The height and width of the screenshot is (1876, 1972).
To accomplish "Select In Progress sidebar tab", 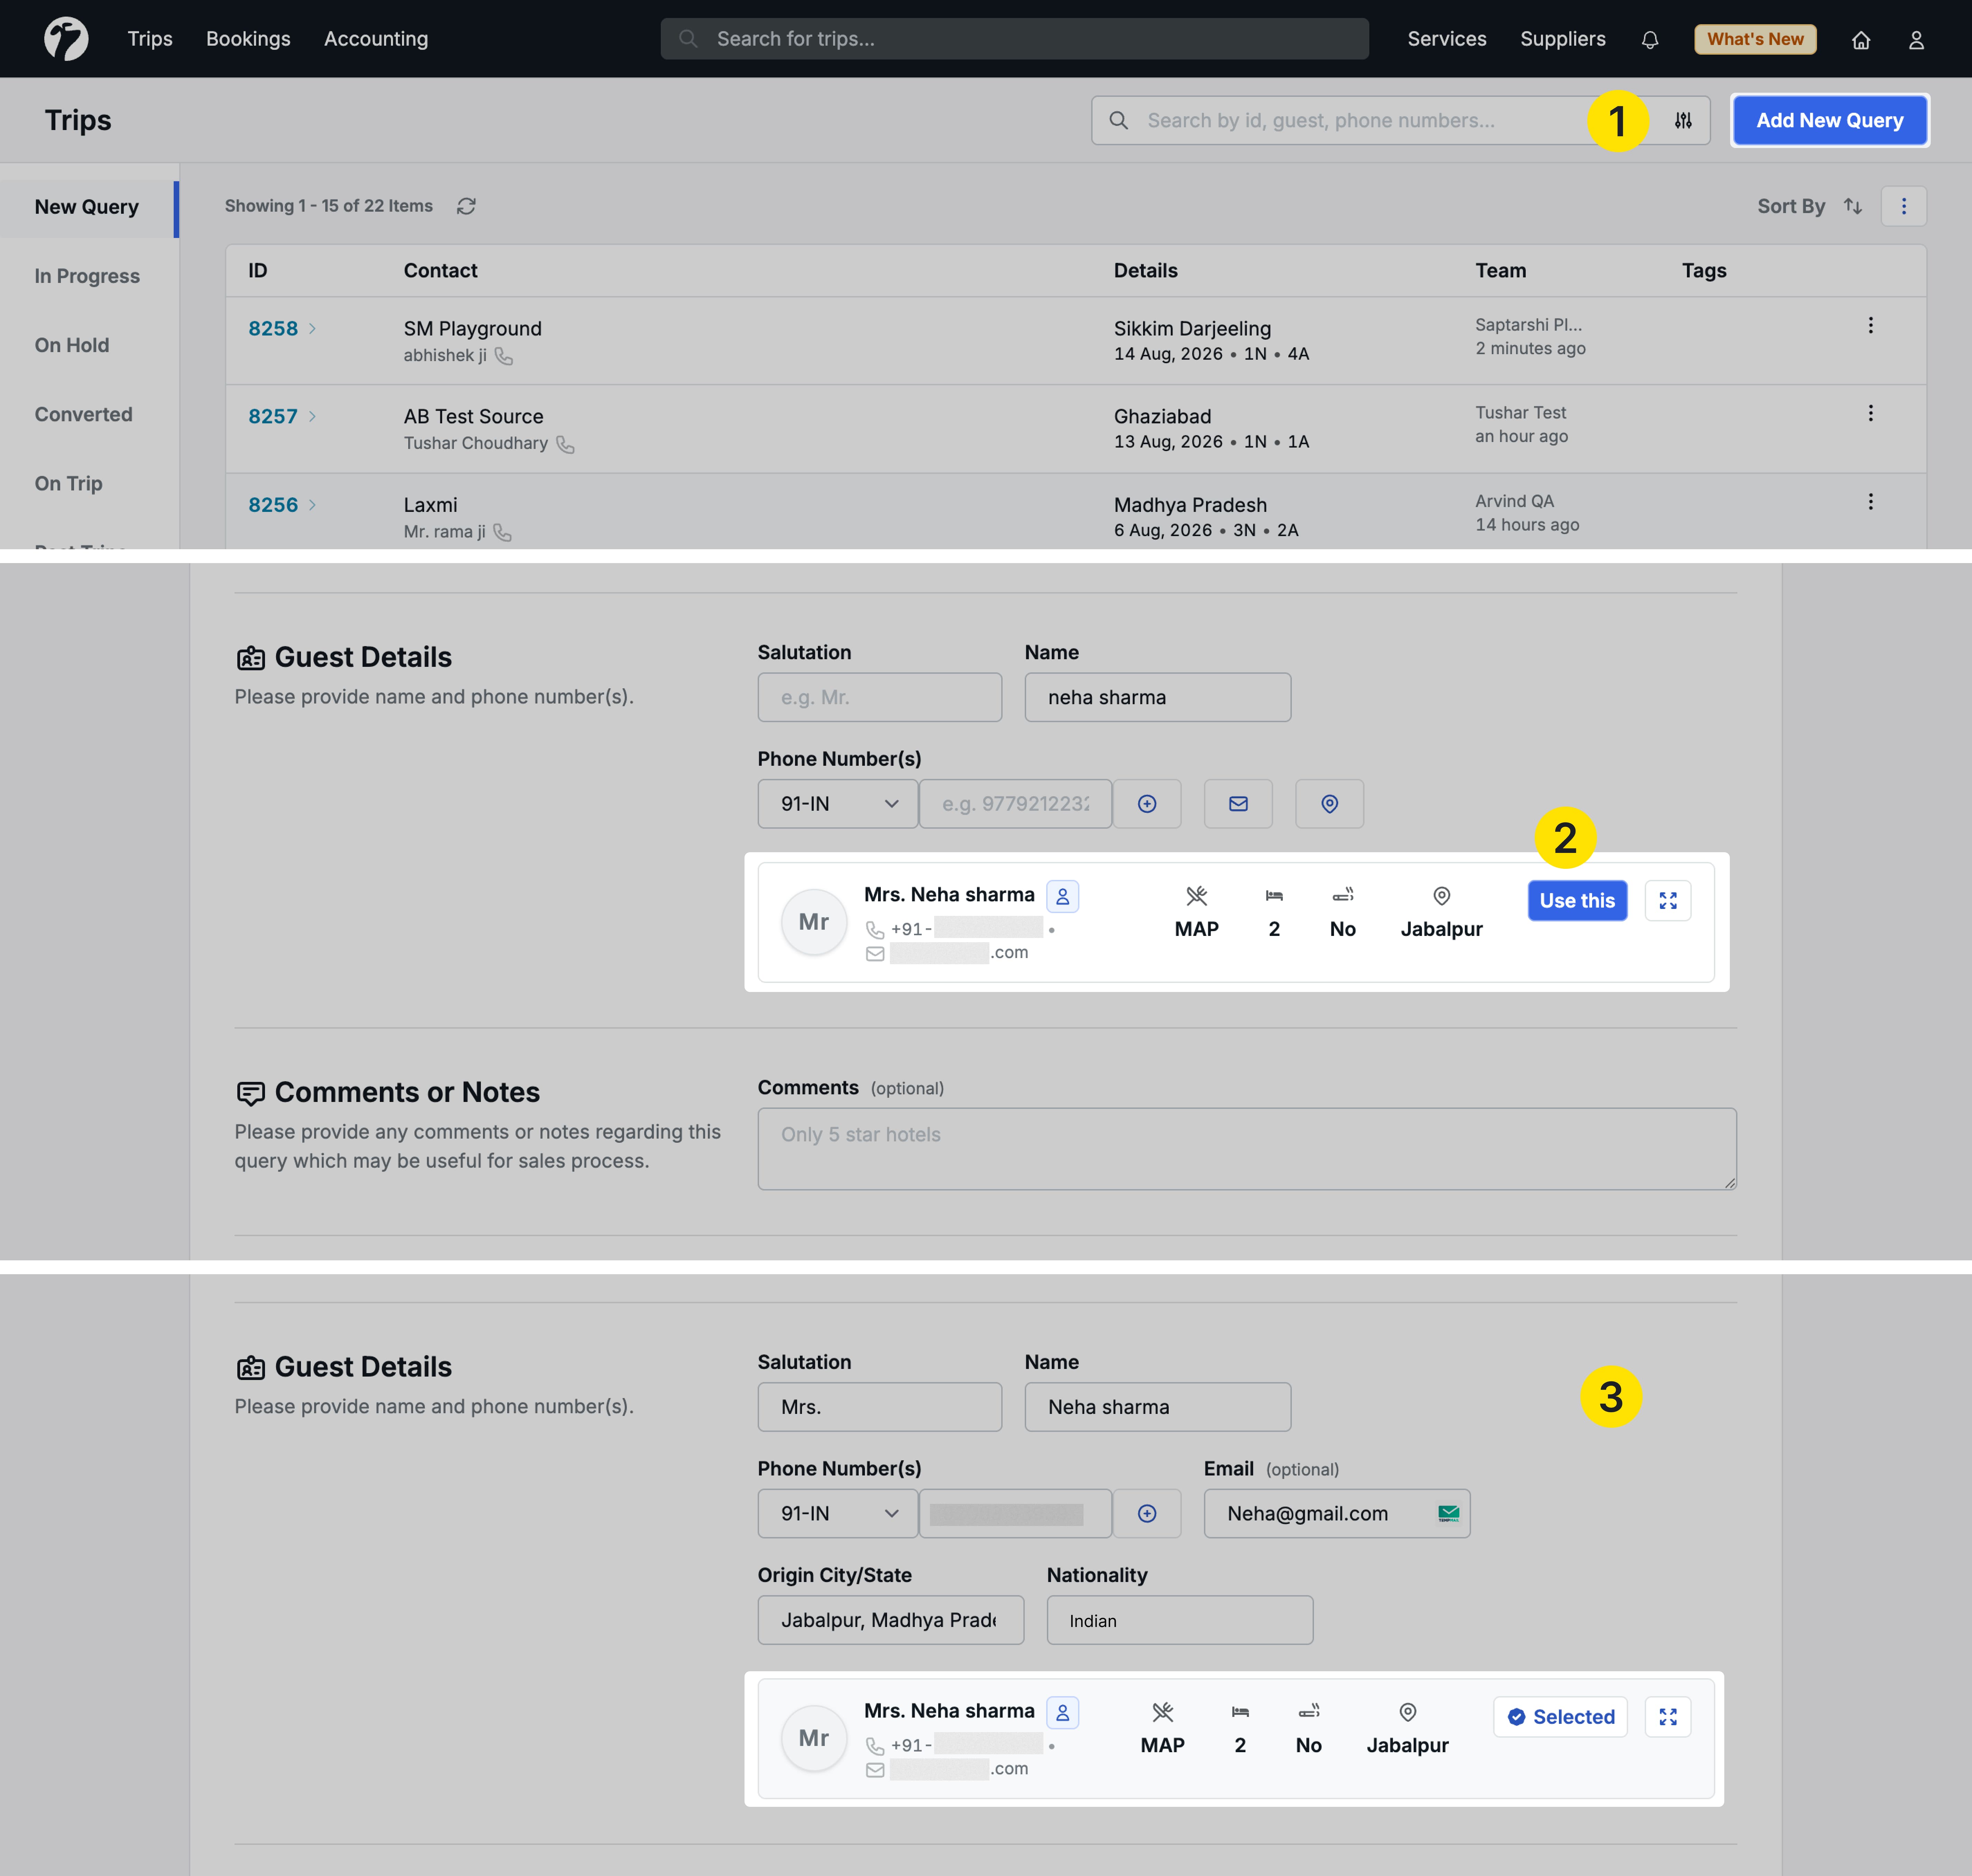I will coord(87,276).
